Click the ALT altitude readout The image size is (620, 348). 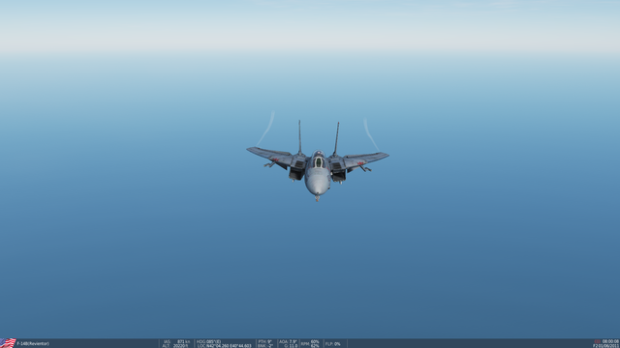coord(175,346)
